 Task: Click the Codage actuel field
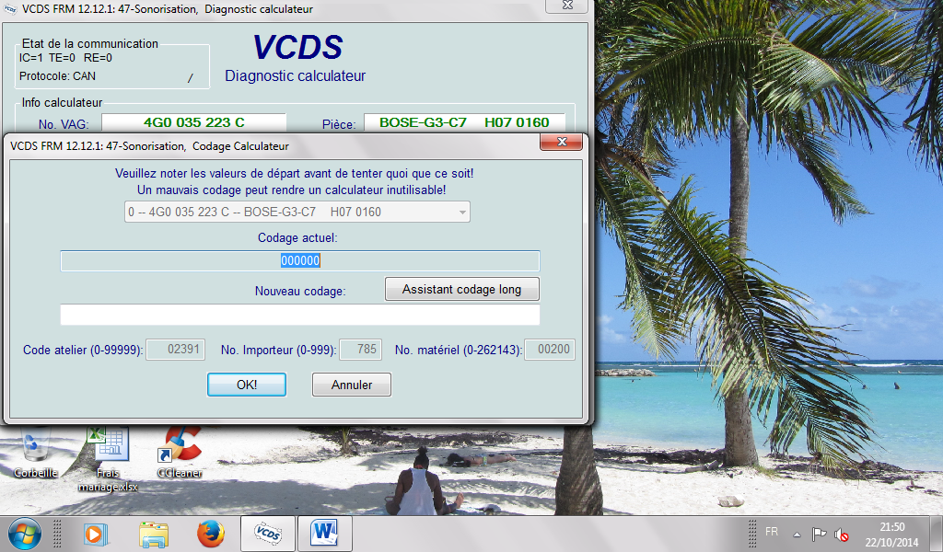(x=300, y=260)
